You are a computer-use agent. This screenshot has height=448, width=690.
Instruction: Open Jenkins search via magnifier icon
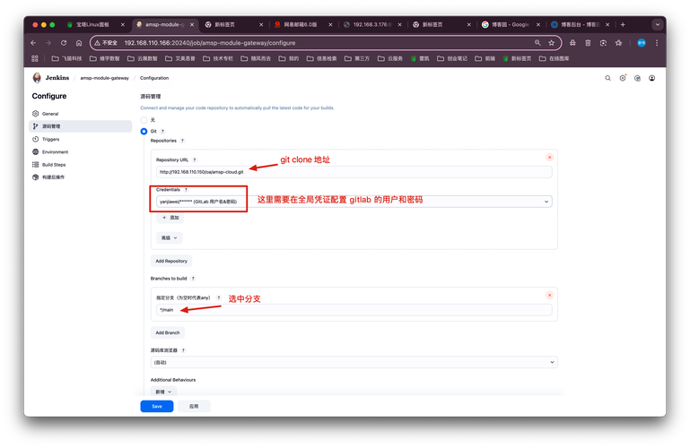[607, 78]
